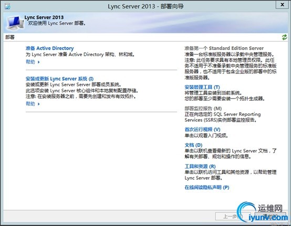
Task: Click 安装管理工具 (T) link
Action: [202, 87]
